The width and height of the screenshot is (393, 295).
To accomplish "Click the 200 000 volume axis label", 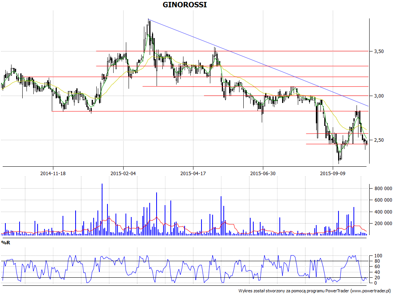I will point(383,224).
